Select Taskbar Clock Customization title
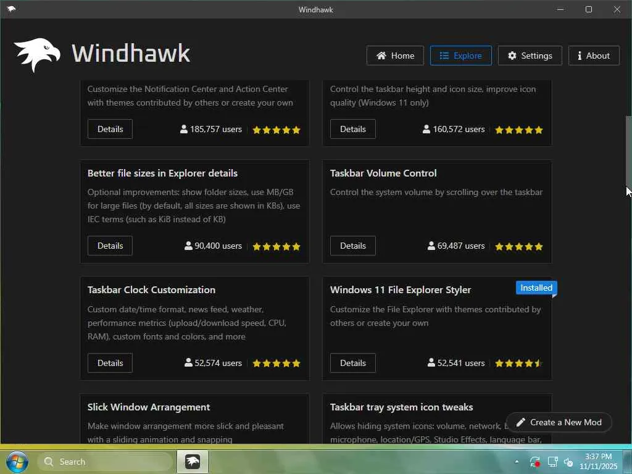The height and width of the screenshot is (474, 632). pyautogui.click(x=152, y=290)
